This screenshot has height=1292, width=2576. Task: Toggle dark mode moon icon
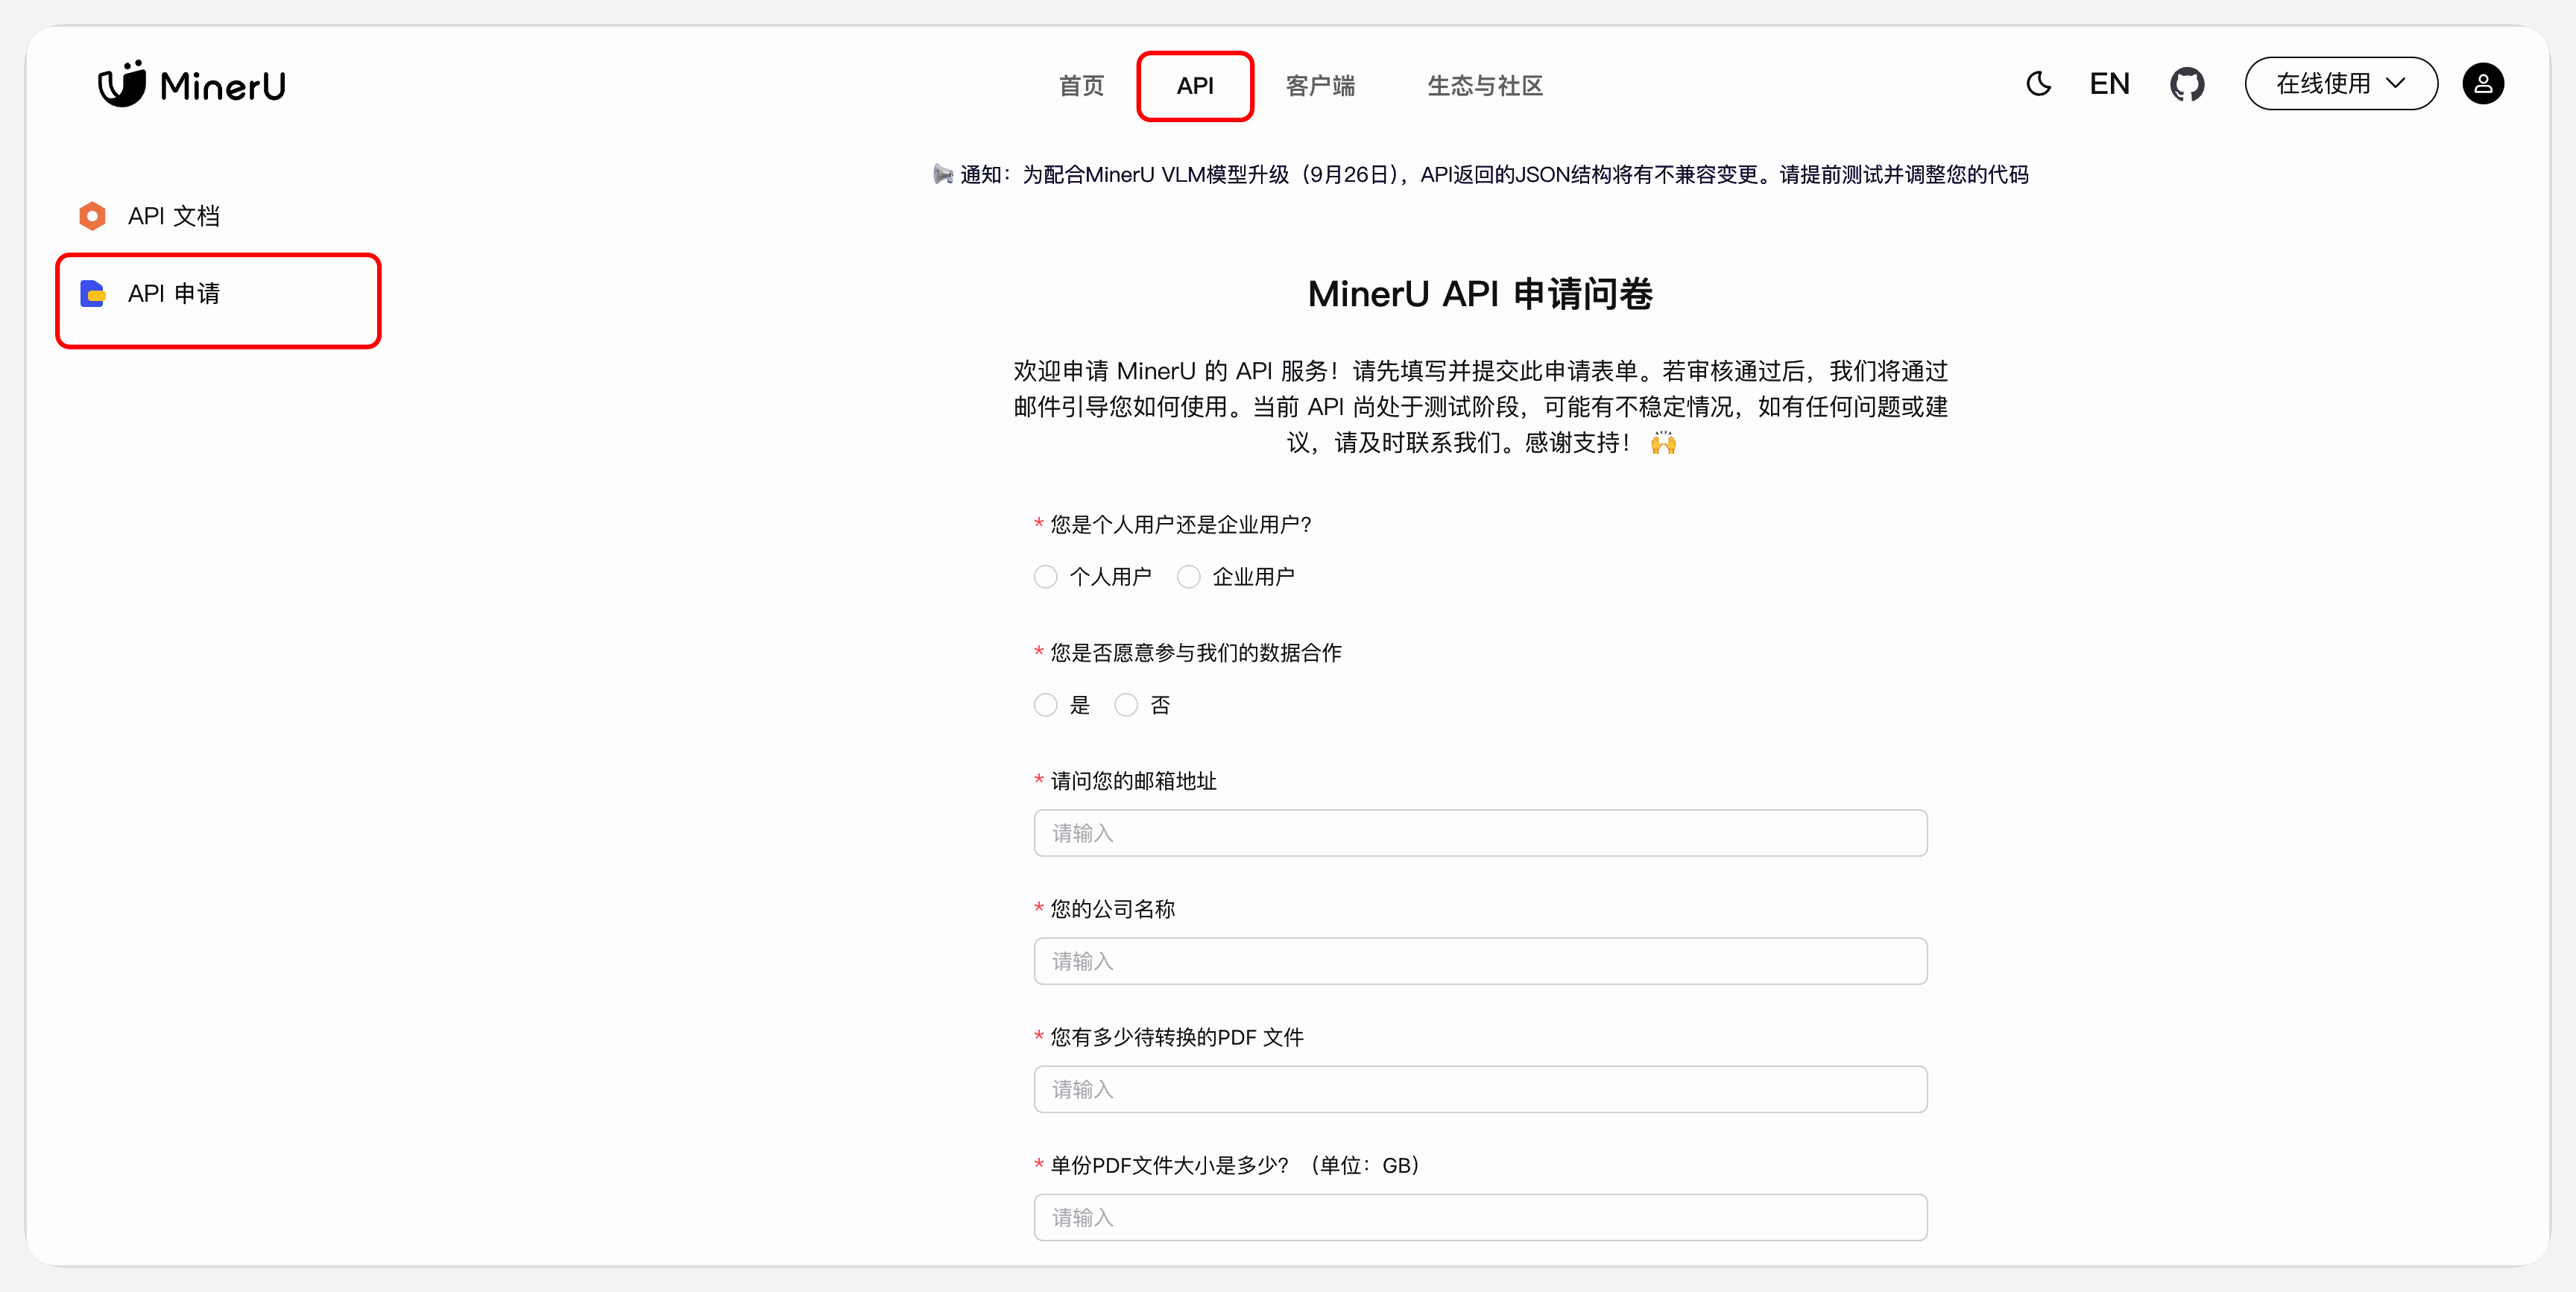pos(2038,84)
